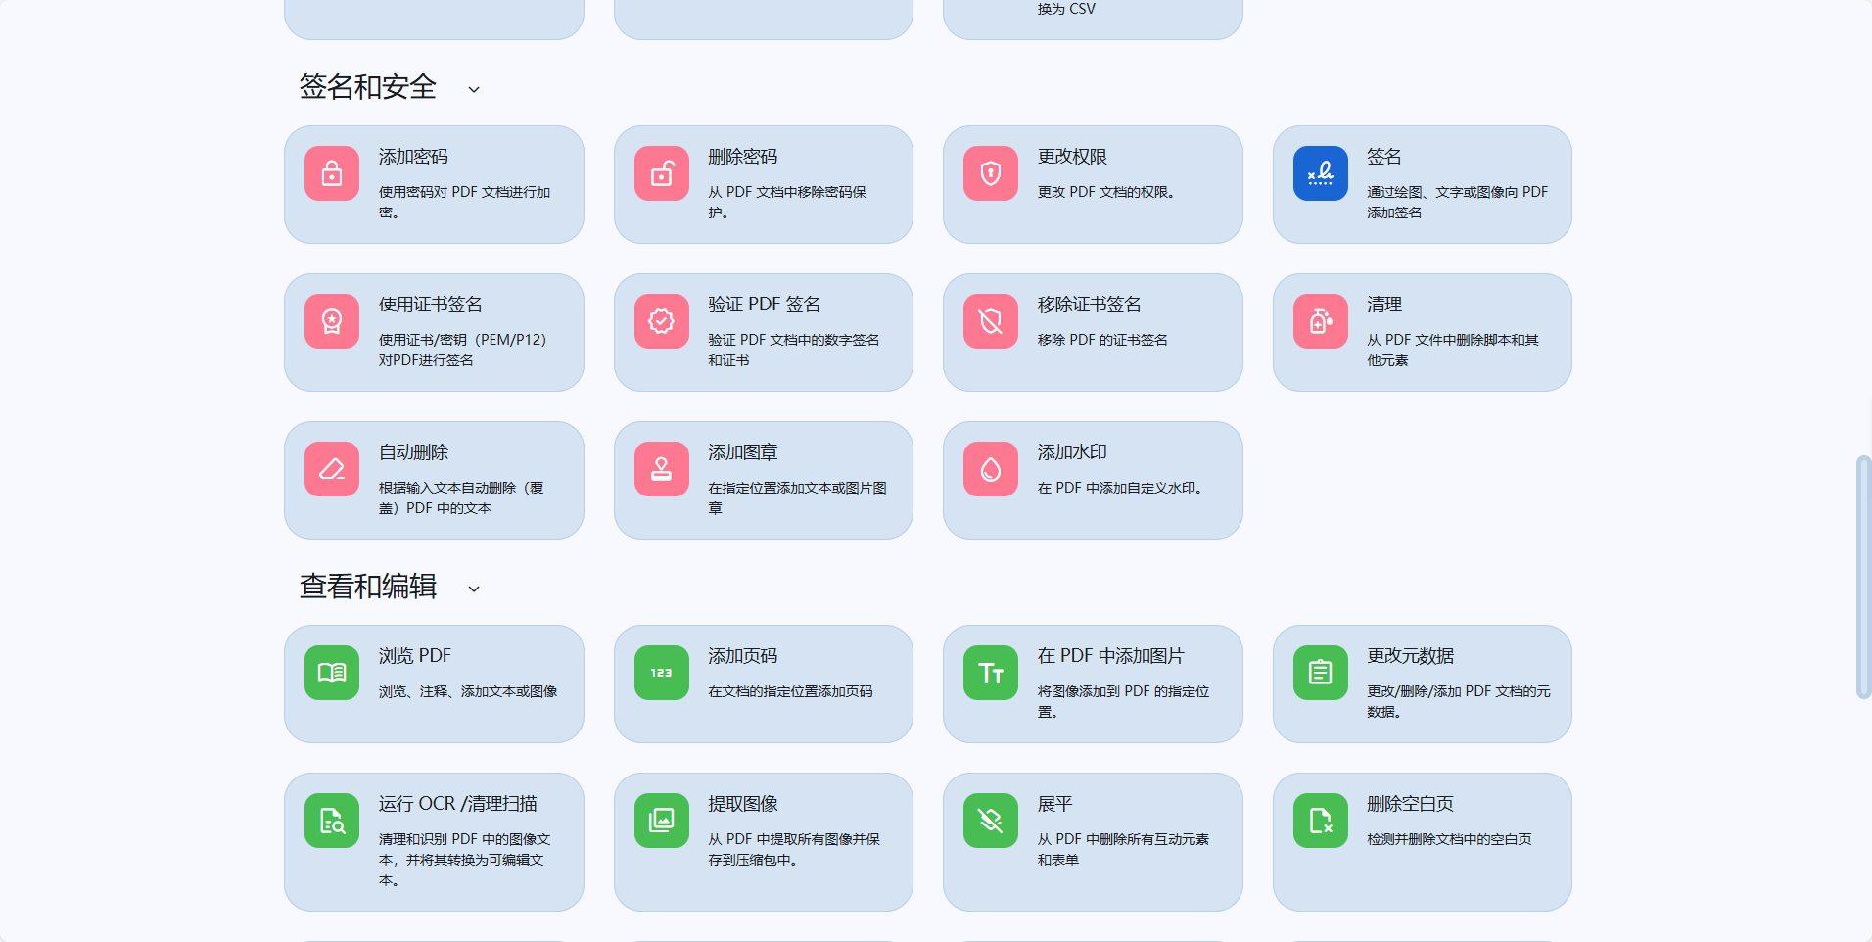Click the 浏览 PDF title link
This screenshot has width=1872, height=942.
point(415,656)
